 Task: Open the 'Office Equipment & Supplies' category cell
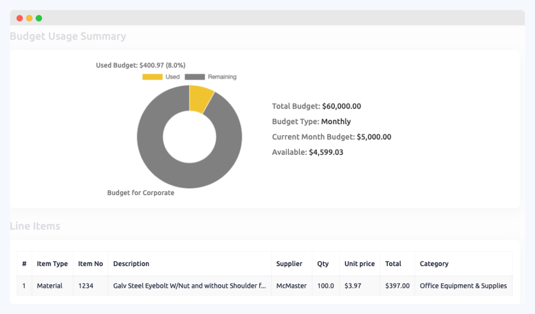point(462,286)
